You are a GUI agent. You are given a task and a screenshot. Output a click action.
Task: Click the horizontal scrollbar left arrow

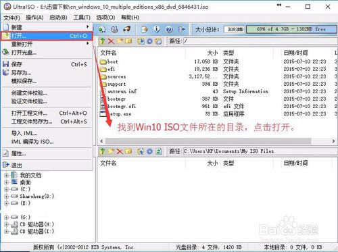101,141
